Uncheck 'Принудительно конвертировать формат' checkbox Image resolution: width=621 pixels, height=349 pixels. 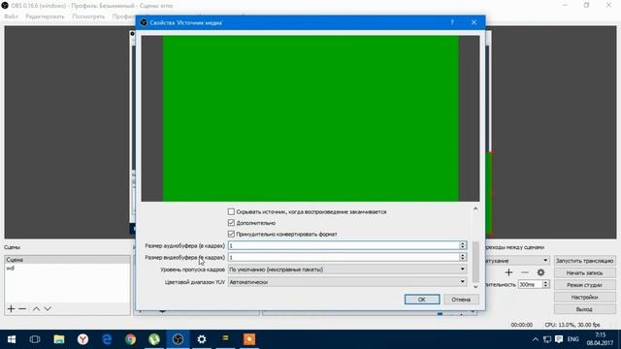[x=231, y=234]
